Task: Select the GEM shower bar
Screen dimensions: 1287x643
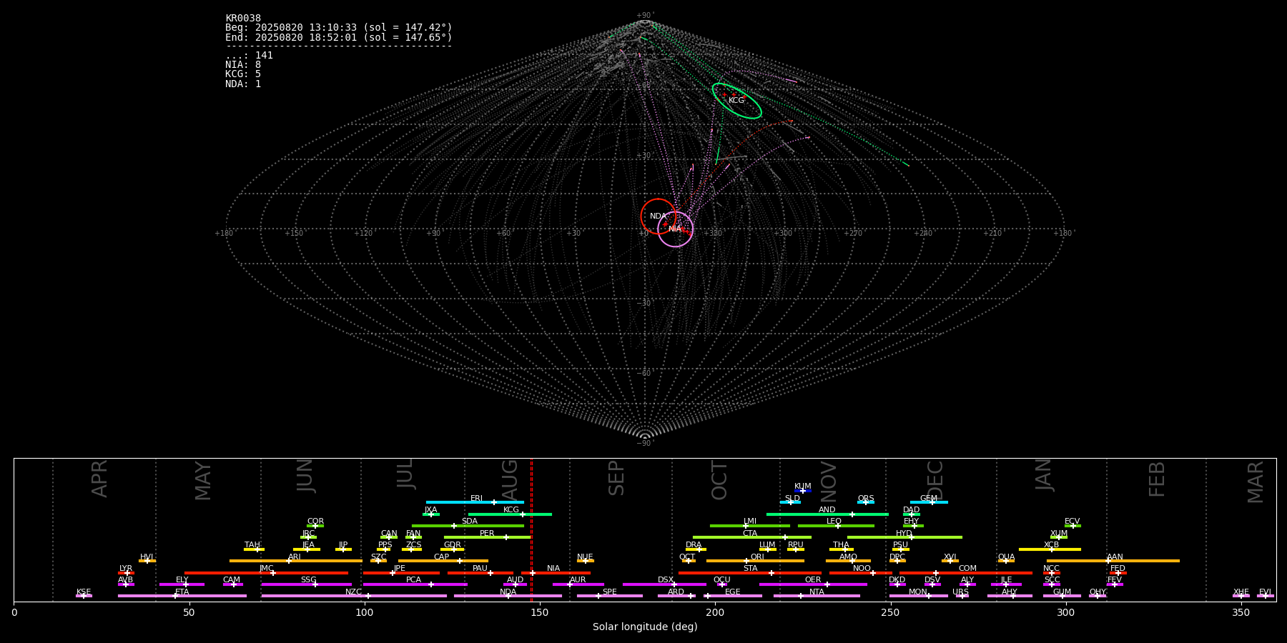Action: (929, 502)
